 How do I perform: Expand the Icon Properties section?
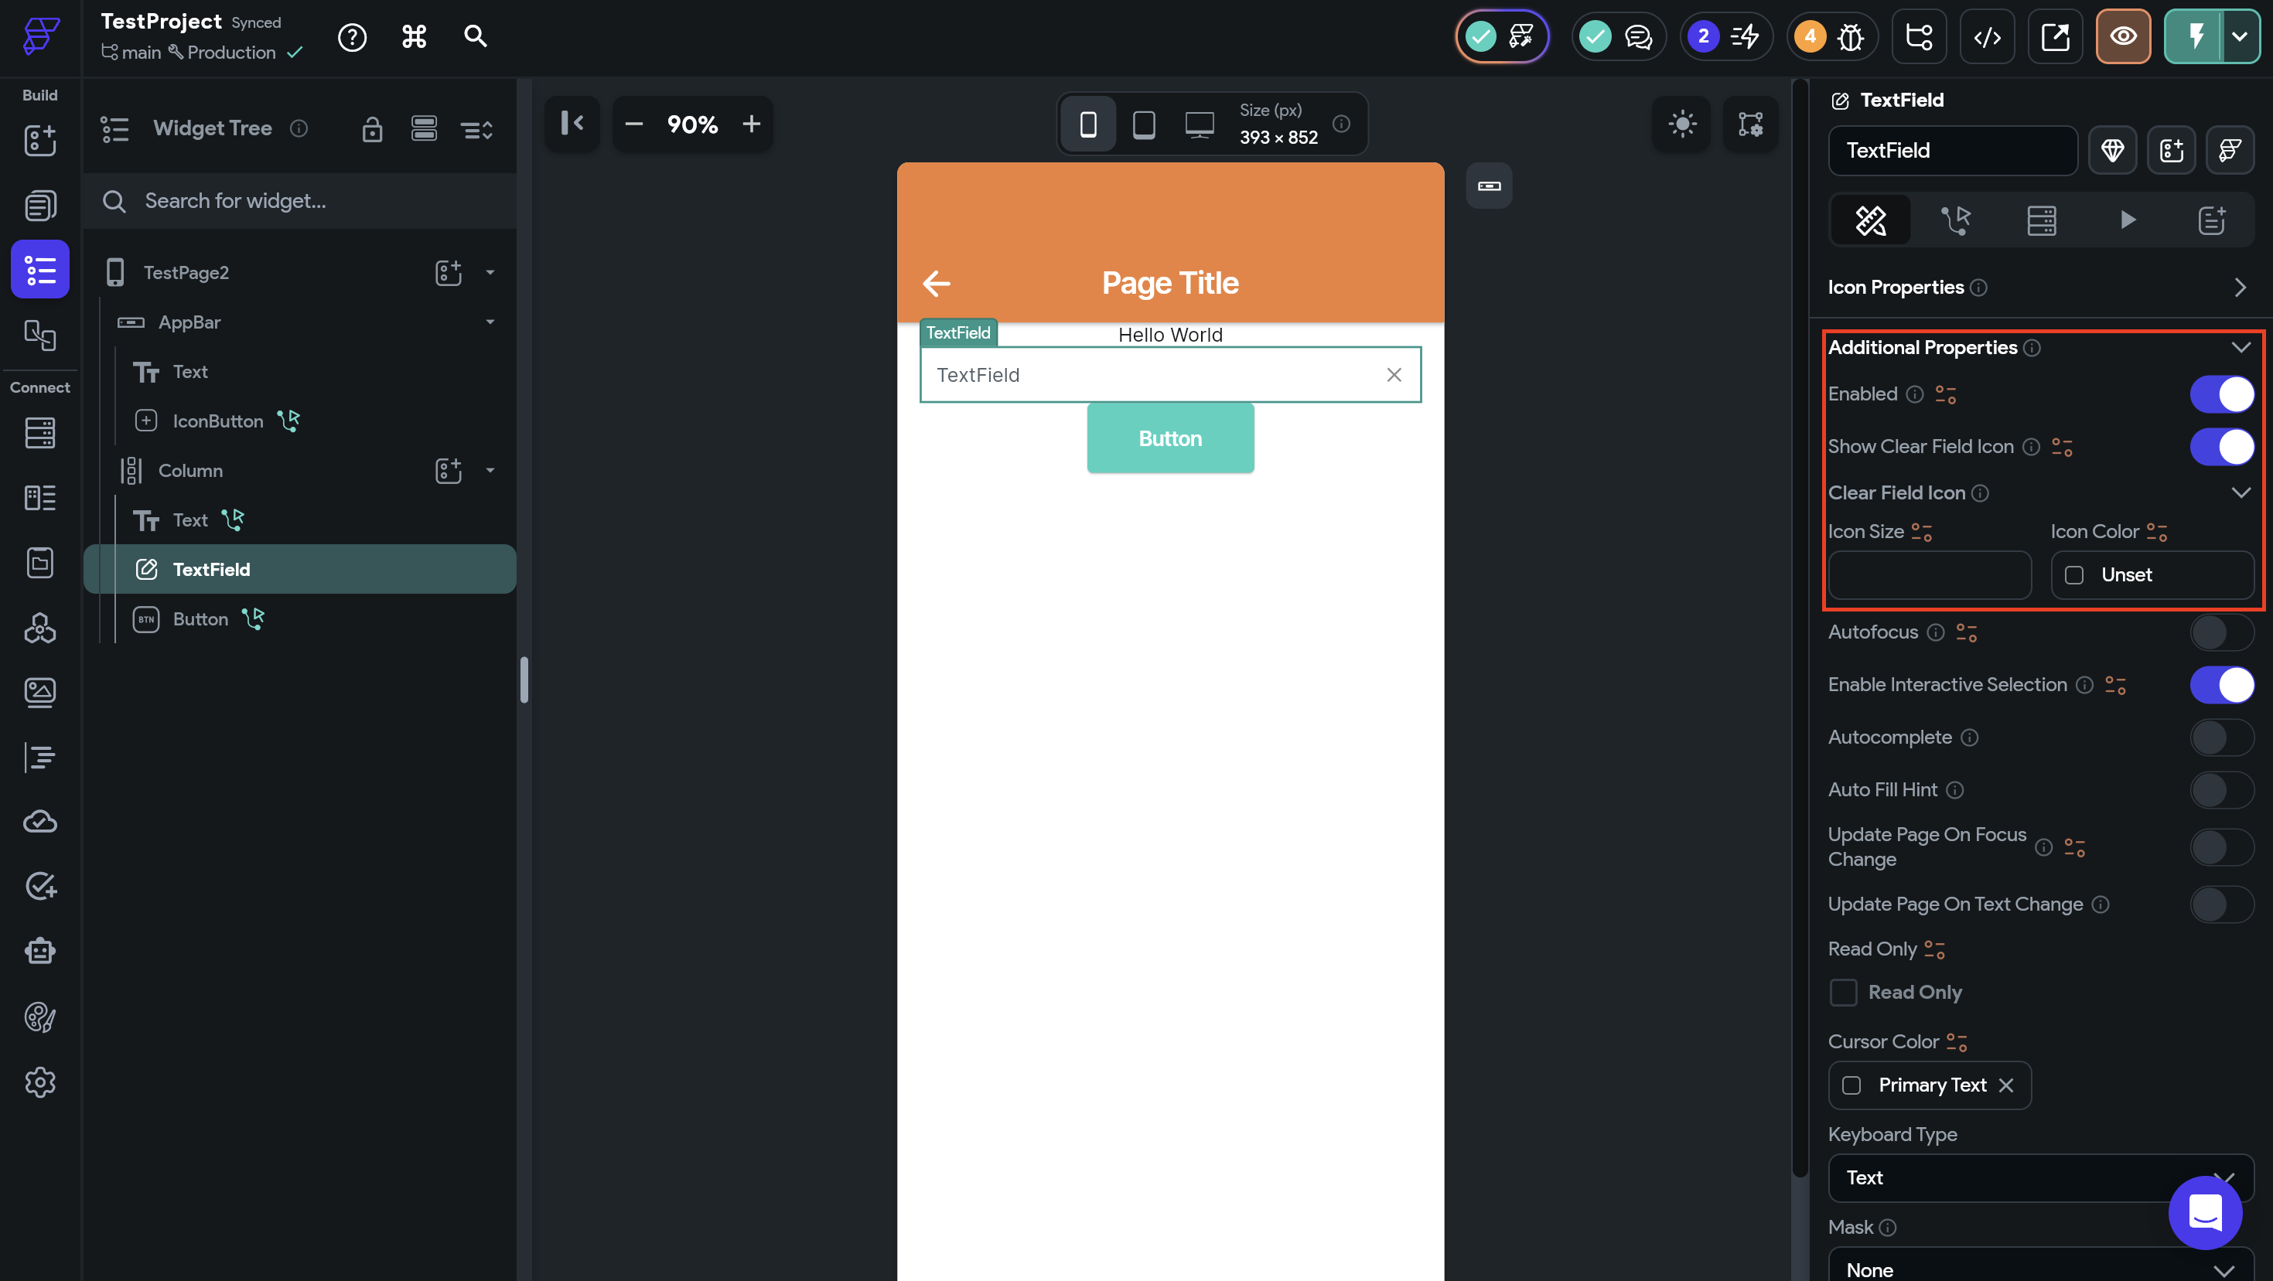pyautogui.click(x=2241, y=288)
